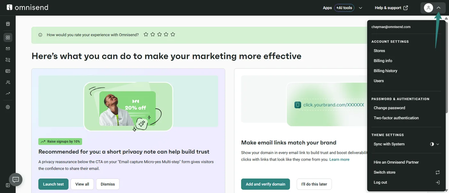The width and height of the screenshot is (449, 193).
Task: Choose Change password
Action: [389, 108]
